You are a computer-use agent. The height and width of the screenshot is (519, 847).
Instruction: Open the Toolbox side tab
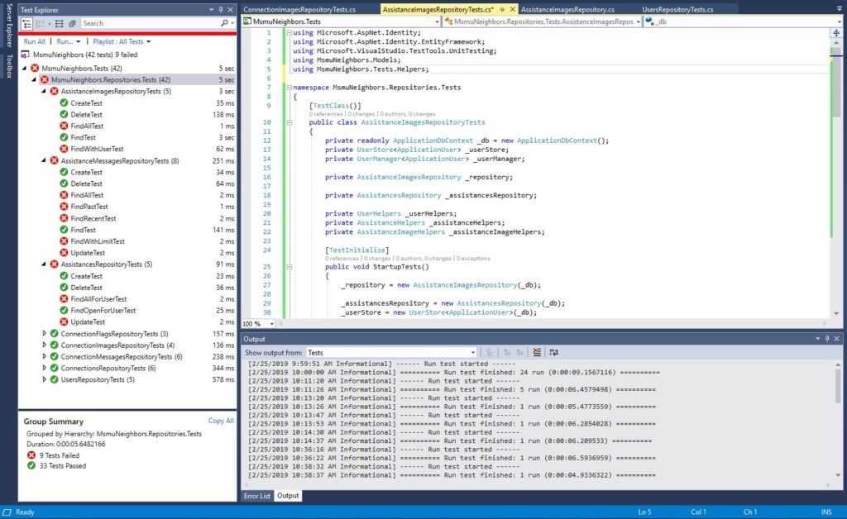[8, 66]
